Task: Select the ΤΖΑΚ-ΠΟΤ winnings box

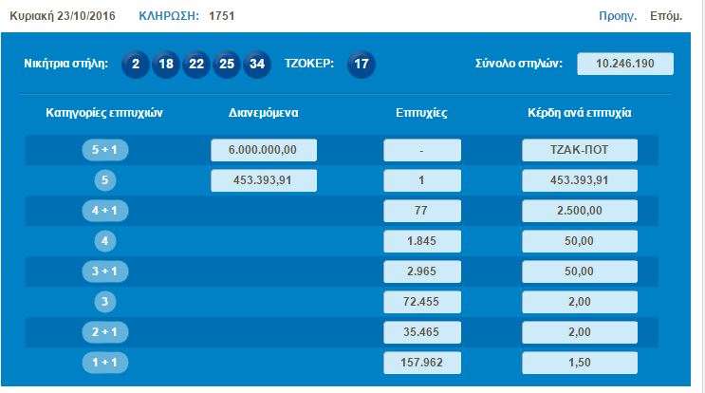Action: [580, 150]
